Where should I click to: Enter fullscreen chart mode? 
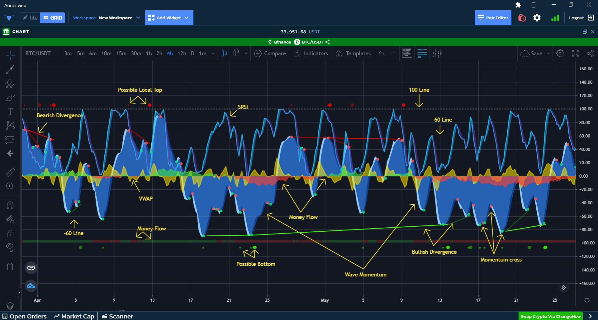point(575,53)
